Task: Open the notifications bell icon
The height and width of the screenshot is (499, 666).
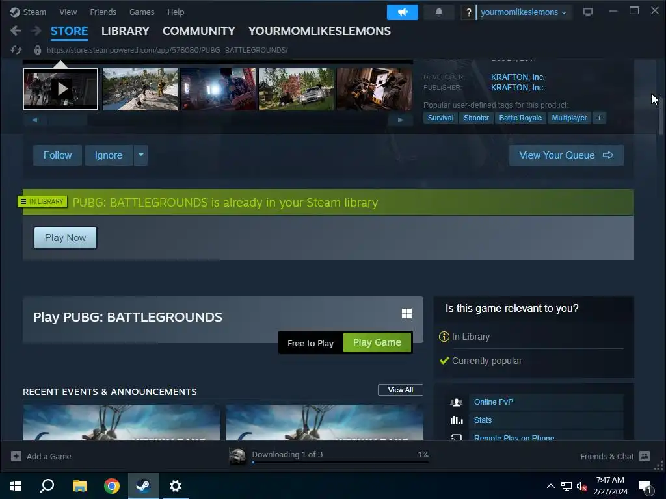Action: point(439,12)
